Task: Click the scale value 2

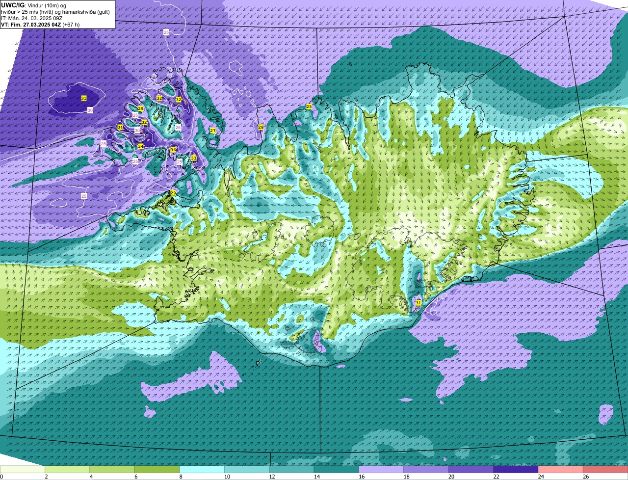Action: coord(46,476)
